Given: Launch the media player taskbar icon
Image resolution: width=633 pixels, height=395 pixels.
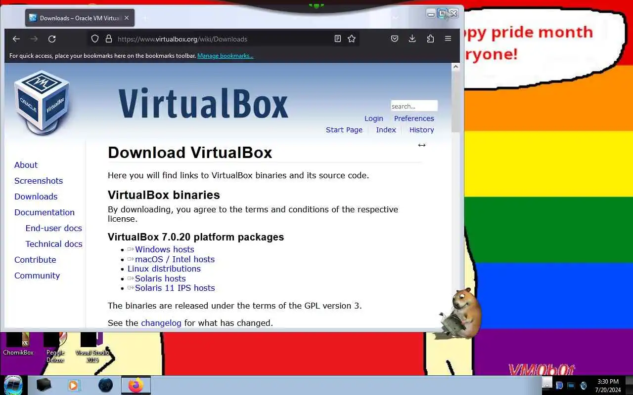Looking at the screenshot, I should [74, 385].
